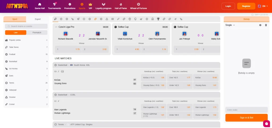The width and height of the screenshot is (272, 128).
Task: Open the Xian Legends vs Wuhan match
Action: [x=95, y=111]
